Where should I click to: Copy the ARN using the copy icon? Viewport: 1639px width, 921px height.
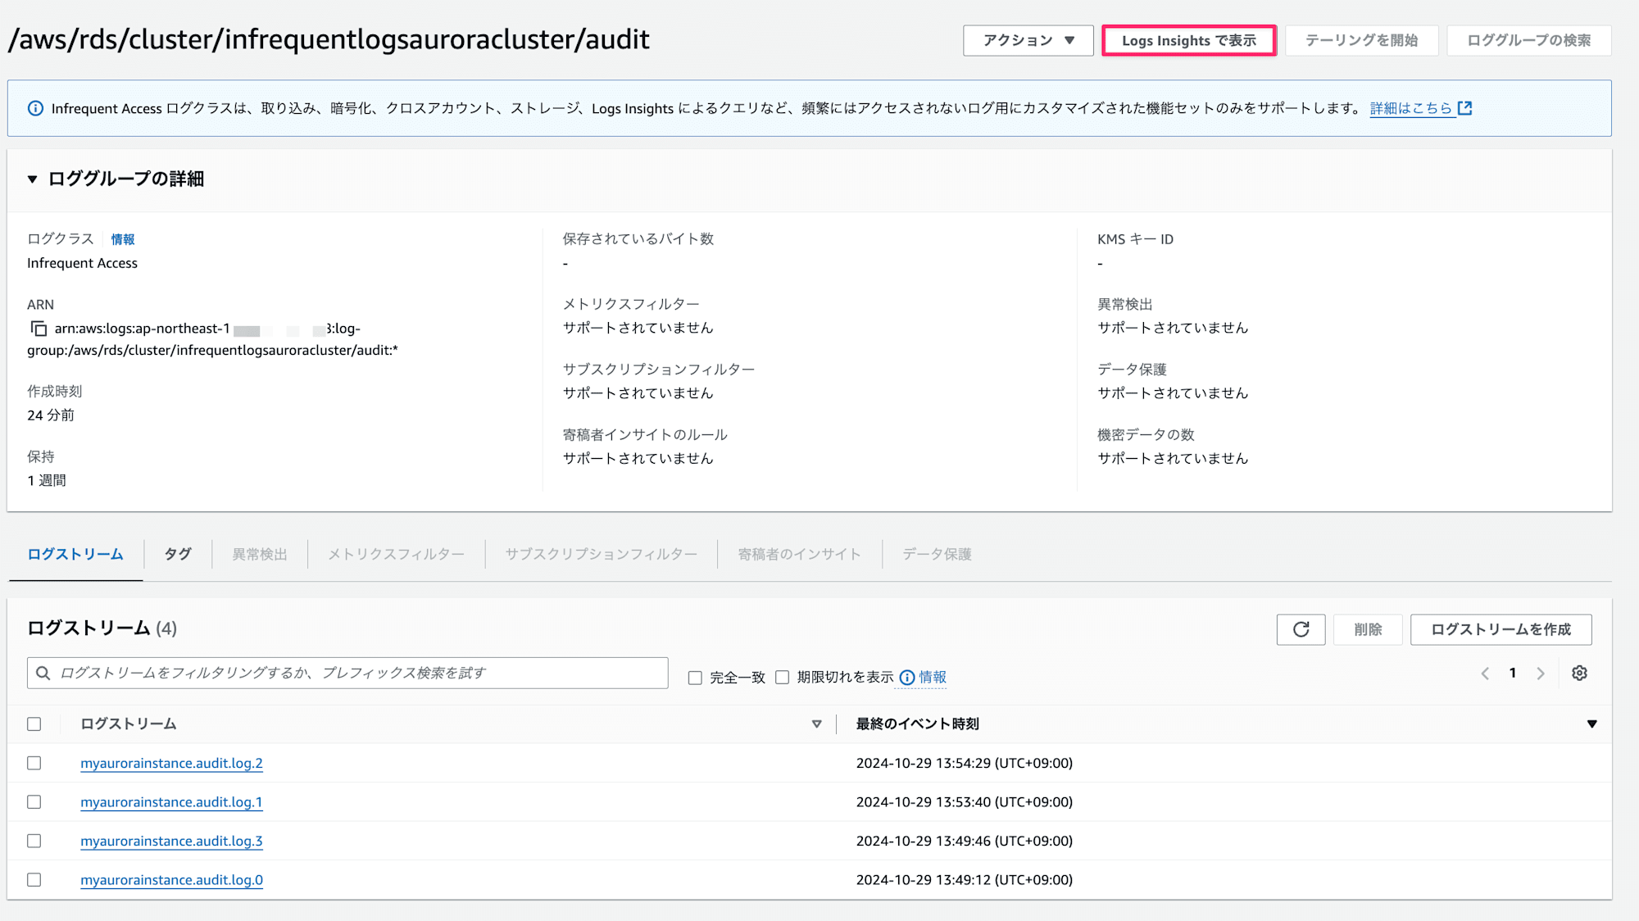(39, 329)
